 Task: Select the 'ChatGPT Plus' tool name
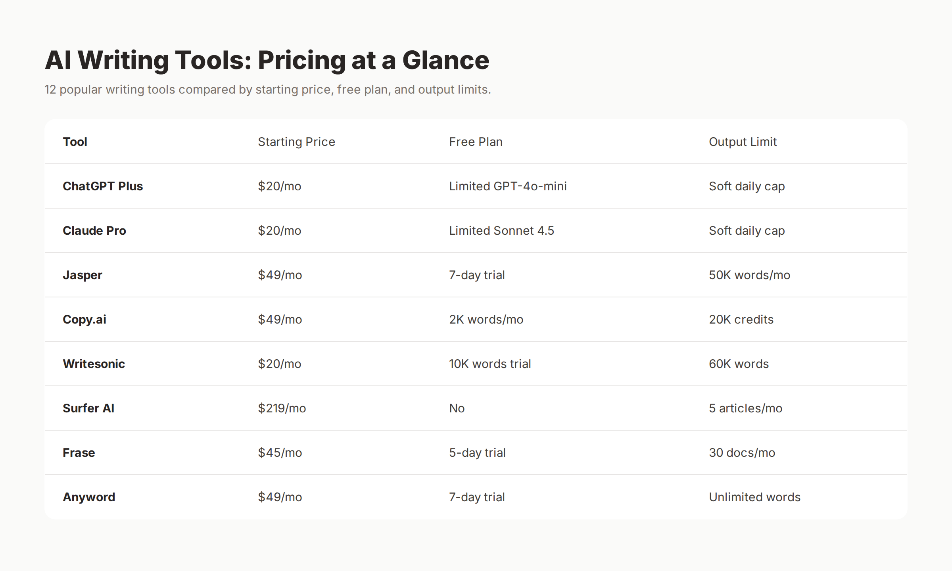pos(103,186)
